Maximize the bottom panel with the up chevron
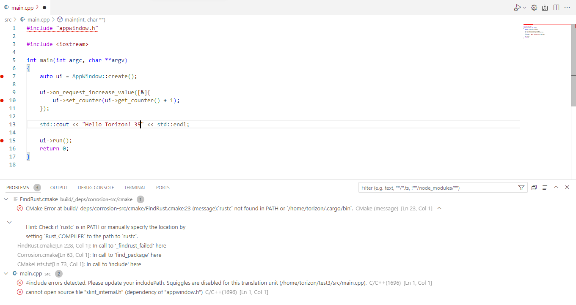576x305 pixels. click(556, 188)
